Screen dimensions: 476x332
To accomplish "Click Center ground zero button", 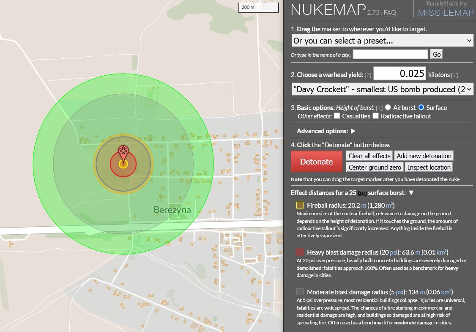I will (375, 167).
